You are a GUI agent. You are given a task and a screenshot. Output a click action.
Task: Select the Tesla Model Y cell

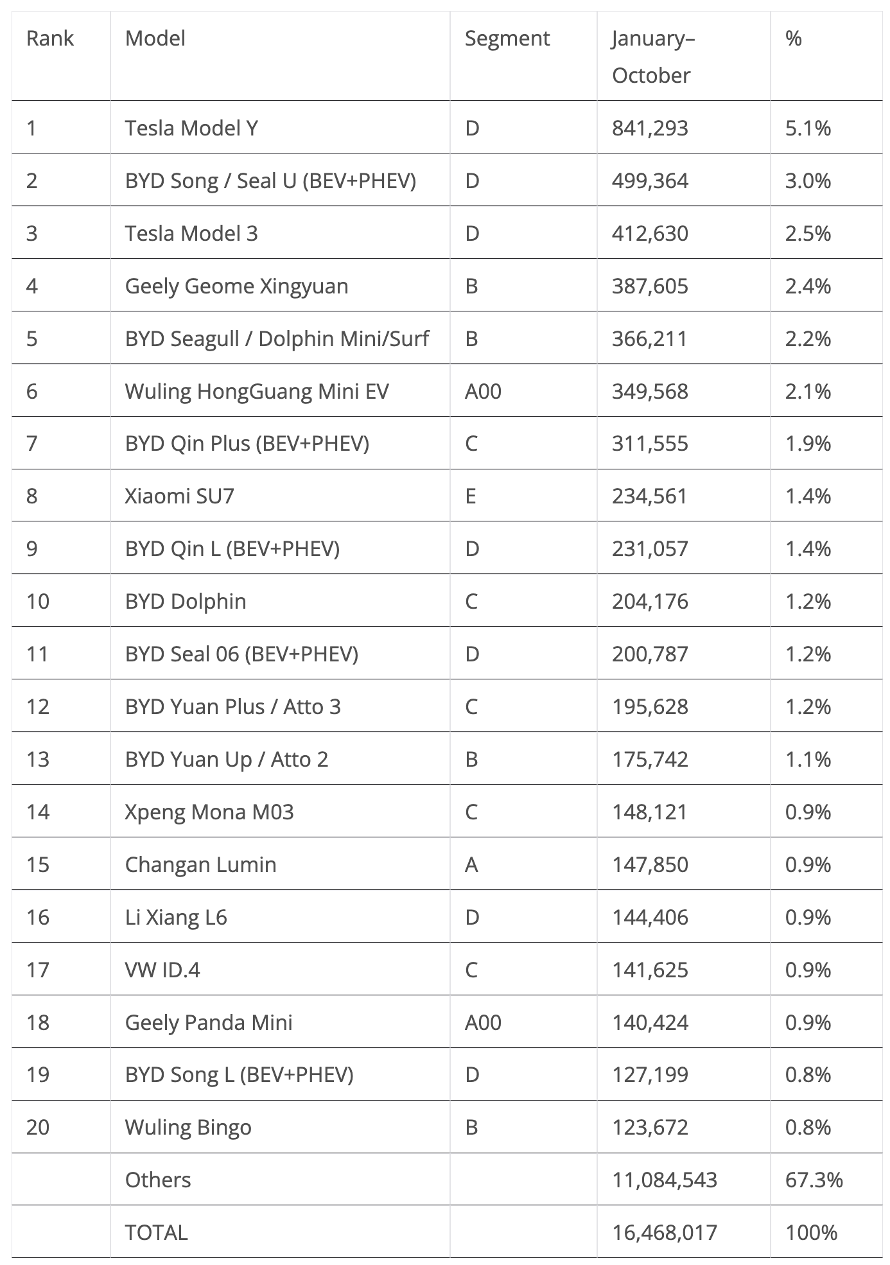tap(191, 128)
